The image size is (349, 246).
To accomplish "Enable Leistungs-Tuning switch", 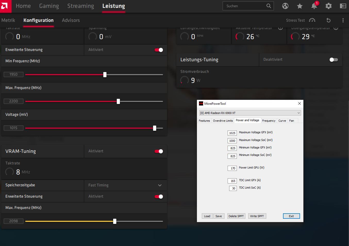I will (334, 60).
